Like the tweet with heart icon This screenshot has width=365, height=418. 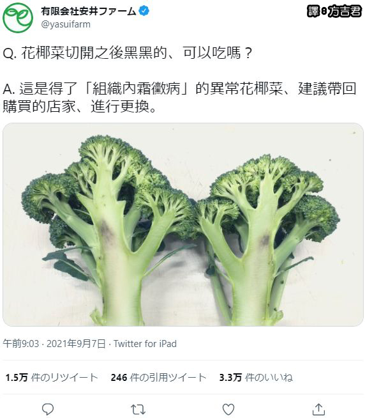pyautogui.click(x=228, y=409)
